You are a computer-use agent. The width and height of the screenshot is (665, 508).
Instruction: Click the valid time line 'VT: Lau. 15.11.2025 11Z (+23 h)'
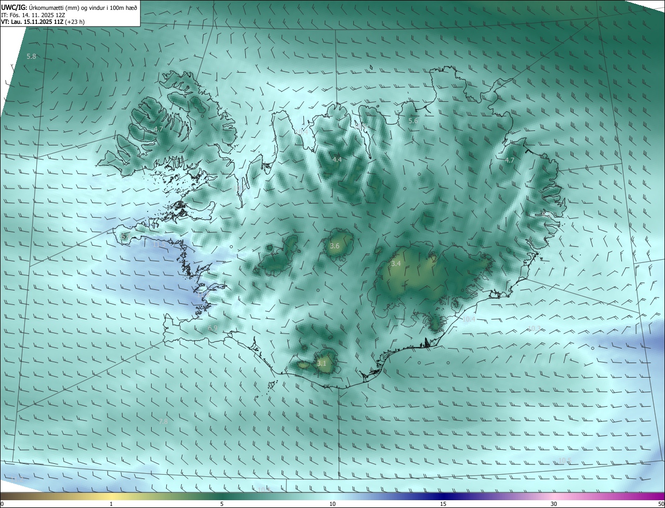click(43, 22)
